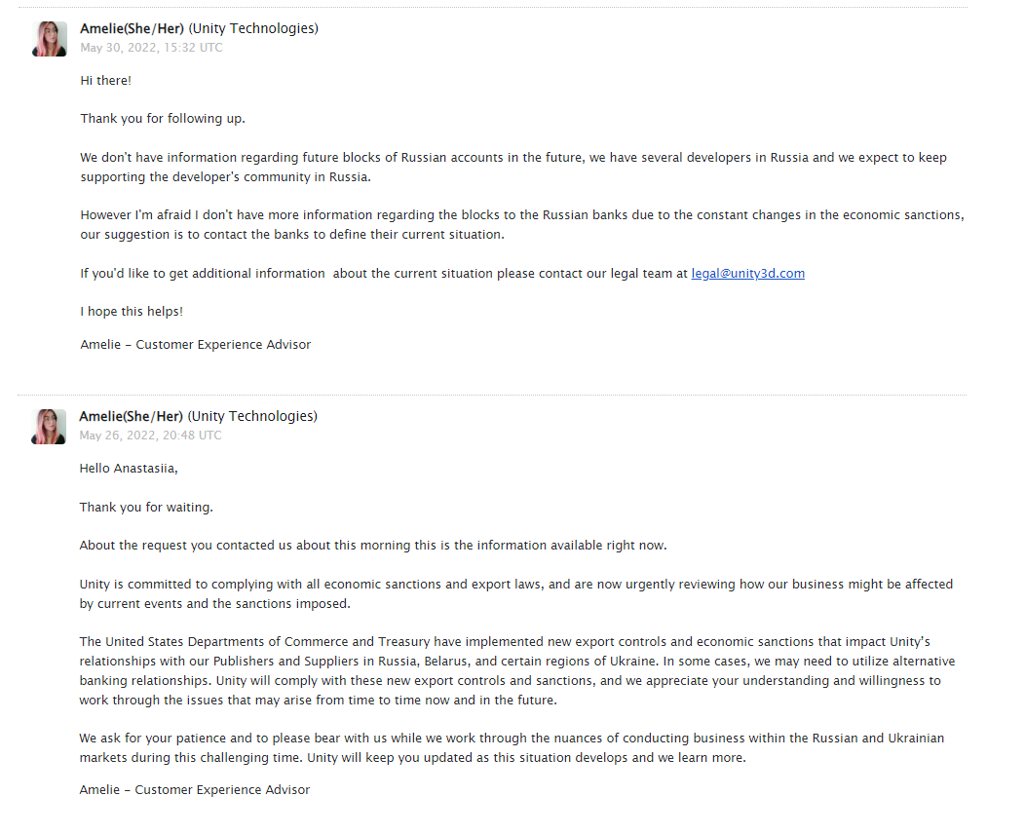
Task: Click the paragraph starting "However I'm afraid"
Action: pos(522,225)
